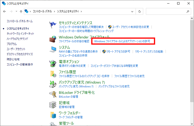This screenshot has width=194, height=126.
Task: Select コントロール パネル breadcrumb
Action: click(42, 11)
